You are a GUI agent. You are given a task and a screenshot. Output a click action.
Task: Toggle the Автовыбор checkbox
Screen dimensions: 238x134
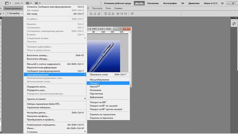click(x=8, y=13)
